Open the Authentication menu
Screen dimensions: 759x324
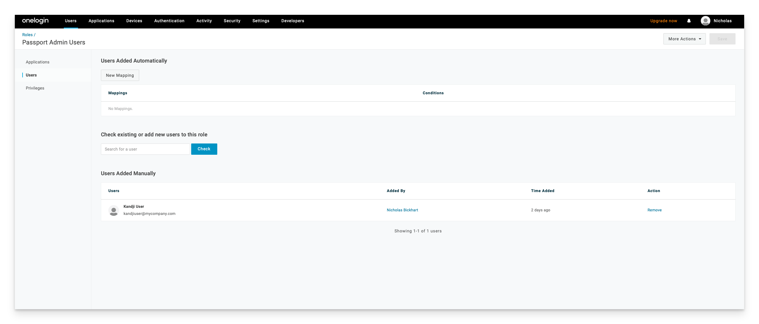click(x=169, y=21)
